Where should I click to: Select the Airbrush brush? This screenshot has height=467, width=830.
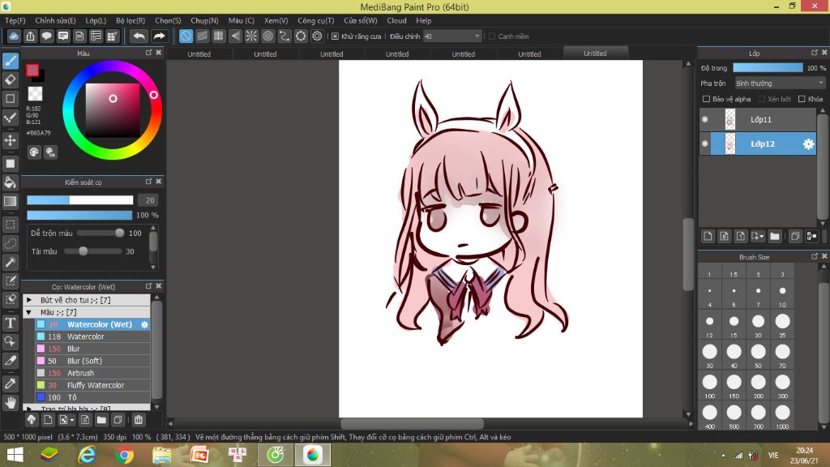click(92, 373)
